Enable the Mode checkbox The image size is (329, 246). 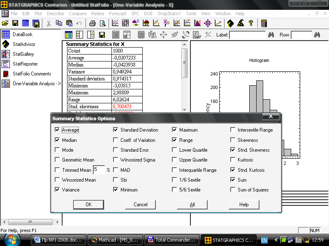57,150
